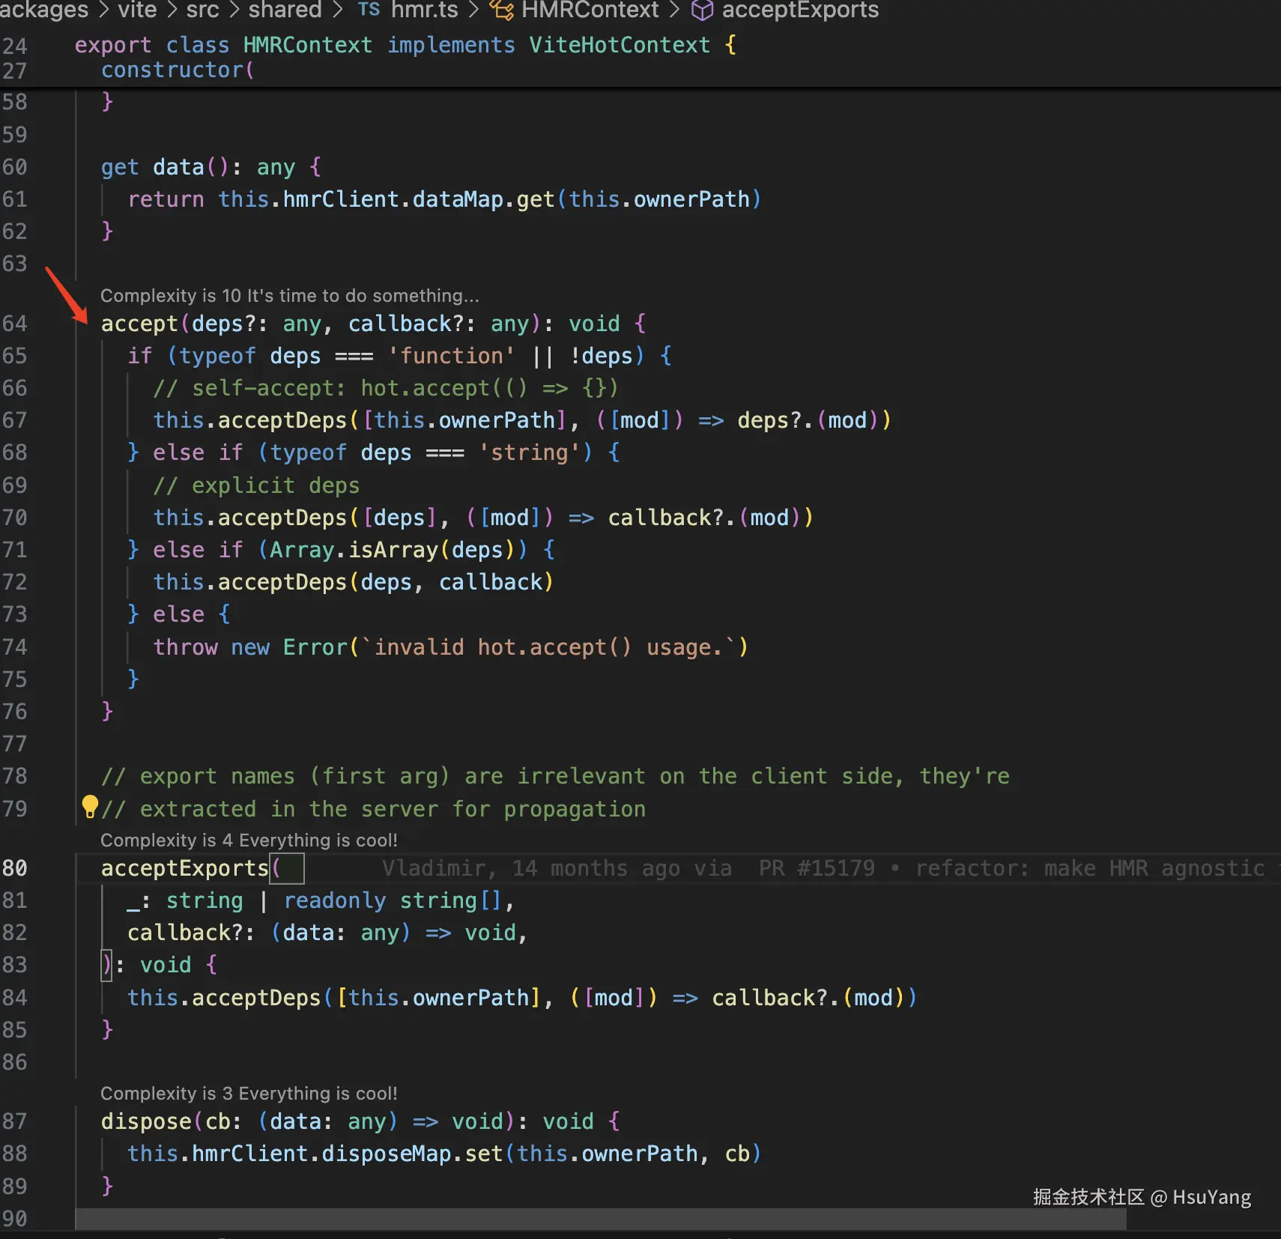The height and width of the screenshot is (1239, 1281).
Task: Click line number 60 in the gutter
Action: click(x=15, y=167)
